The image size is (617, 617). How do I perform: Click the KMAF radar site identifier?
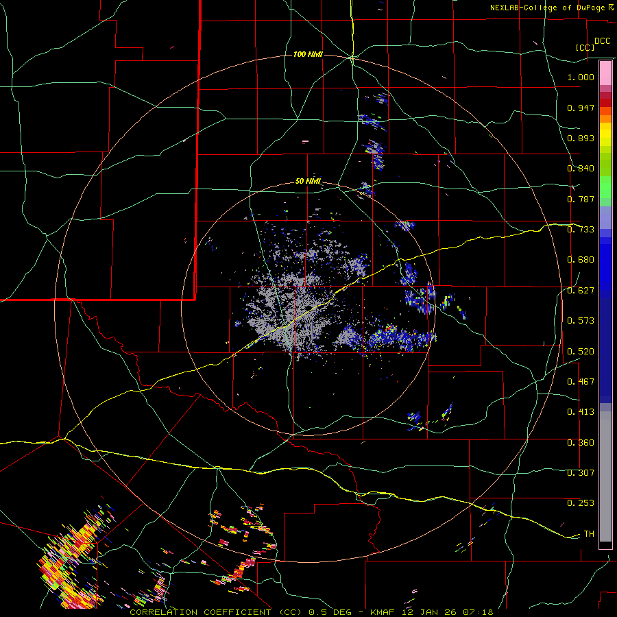pyautogui.click(x=383, y=612)
